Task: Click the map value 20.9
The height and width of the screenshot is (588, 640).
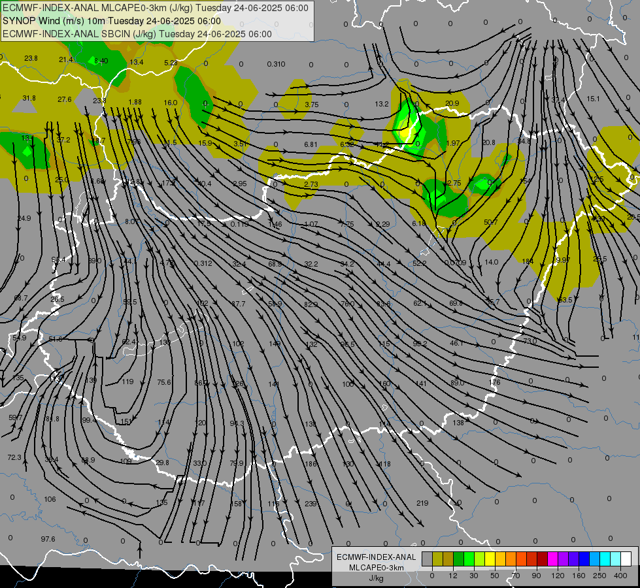Action: 452,103
